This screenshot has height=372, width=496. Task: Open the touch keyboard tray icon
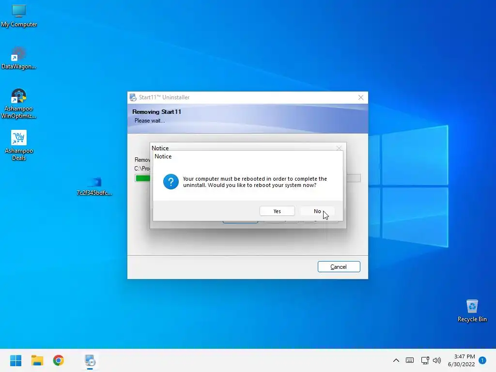[410, 360]
